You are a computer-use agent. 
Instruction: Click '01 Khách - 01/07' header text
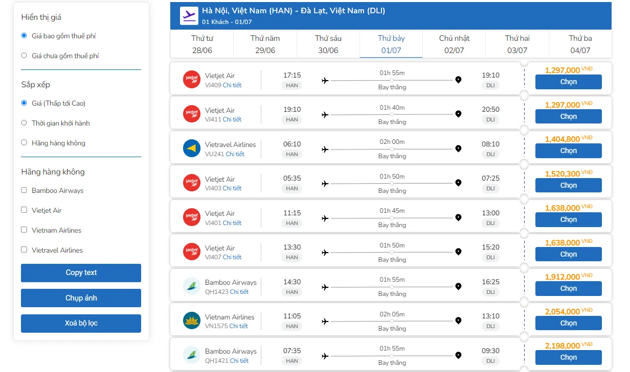(227, 22)
